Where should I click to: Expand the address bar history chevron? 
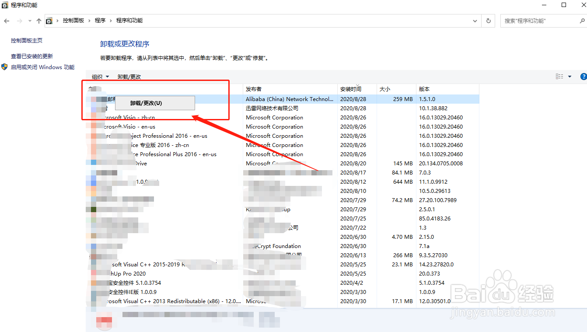475,20
